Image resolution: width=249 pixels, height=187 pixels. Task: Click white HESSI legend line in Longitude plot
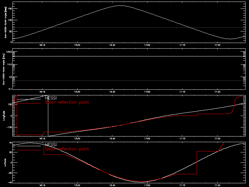[29, 99]
